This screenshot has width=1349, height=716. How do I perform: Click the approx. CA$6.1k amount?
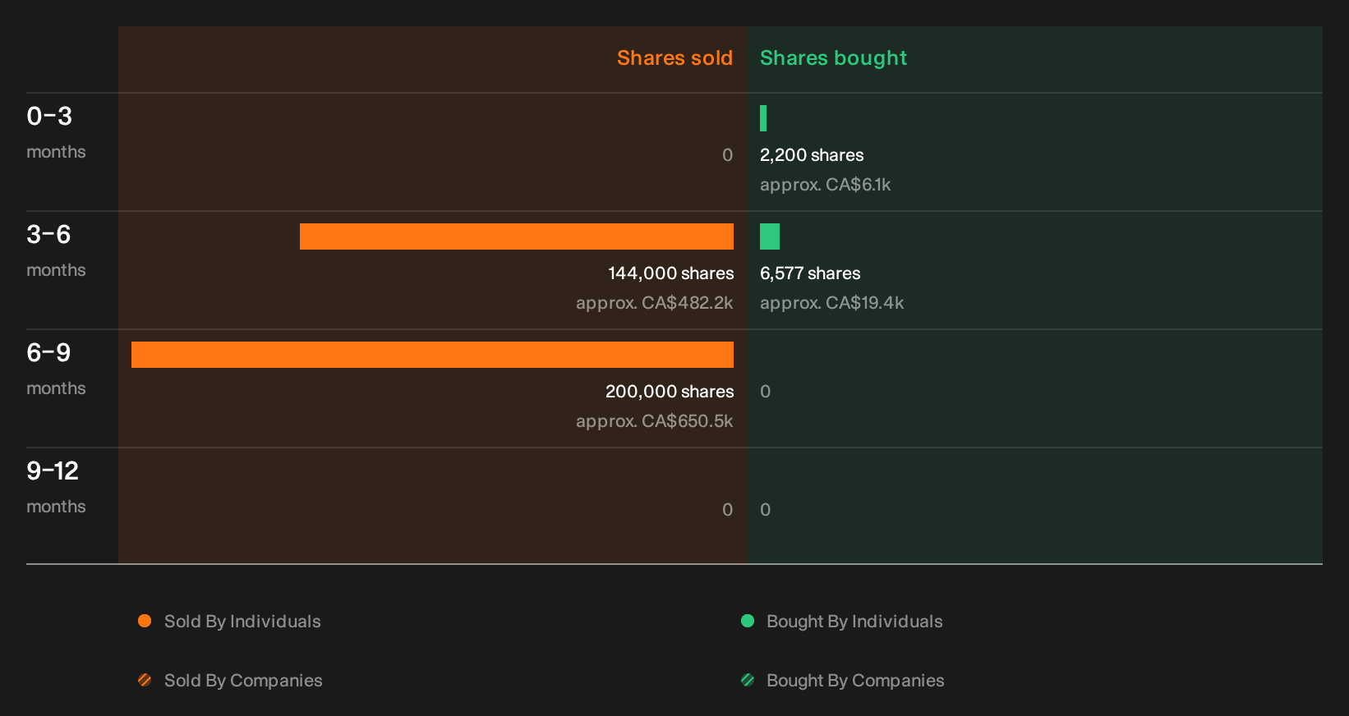tap(825, 185)
